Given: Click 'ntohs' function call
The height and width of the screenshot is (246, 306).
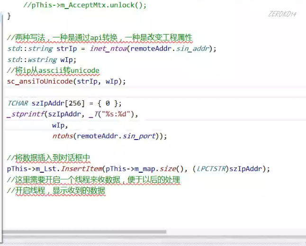Looking at the screenshot, I should [x=63, y=136].
